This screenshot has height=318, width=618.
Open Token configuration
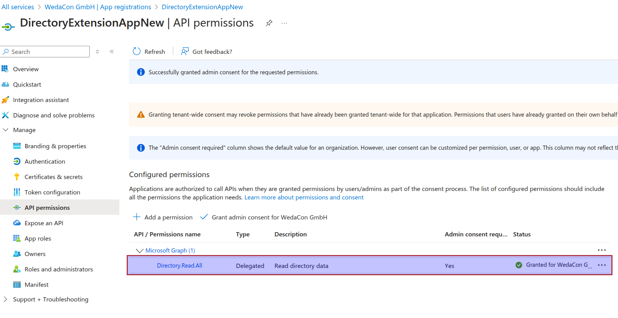point(52,192)
